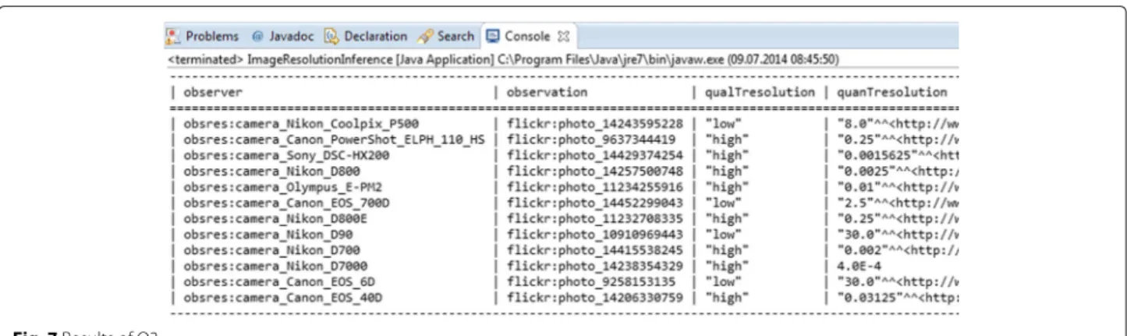The width and height of the screenshot is (1127, 336).
Task: Click "low" in the Nikon_Coolpix_P500 row
Action: [722, 125]
